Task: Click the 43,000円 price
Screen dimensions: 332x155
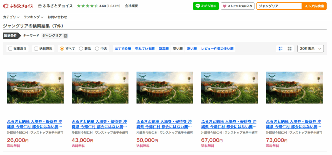Action: pos(83,140)
